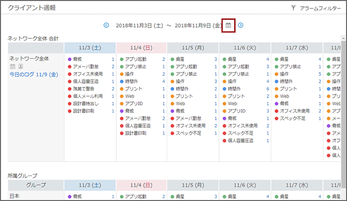Open アメーバ勤怠 count 2 on 11/3
This screenshot has width=347, height=201.
[x=113, y=67]
